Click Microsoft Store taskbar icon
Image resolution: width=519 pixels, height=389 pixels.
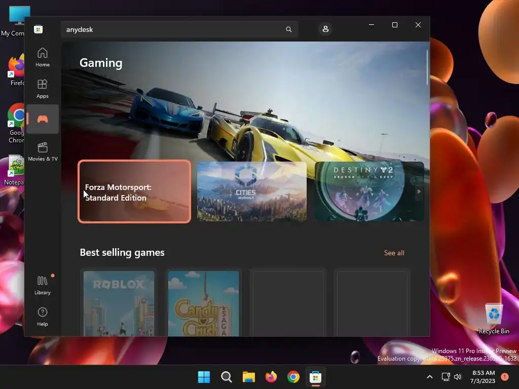point(315,377)
